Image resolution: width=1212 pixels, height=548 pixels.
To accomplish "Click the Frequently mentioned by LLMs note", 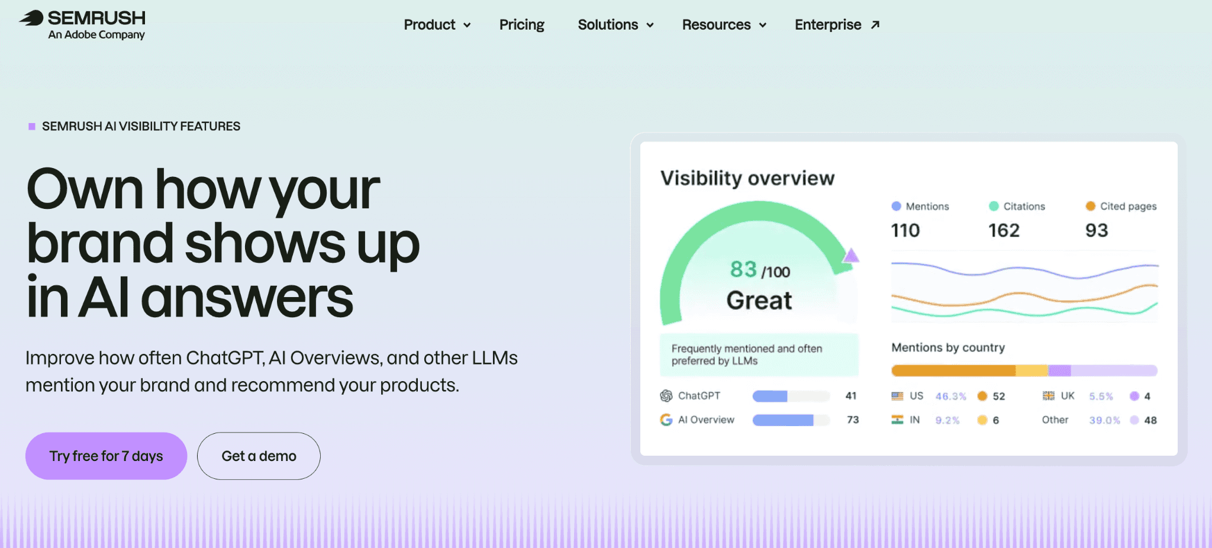I will [x=759, y=354].
